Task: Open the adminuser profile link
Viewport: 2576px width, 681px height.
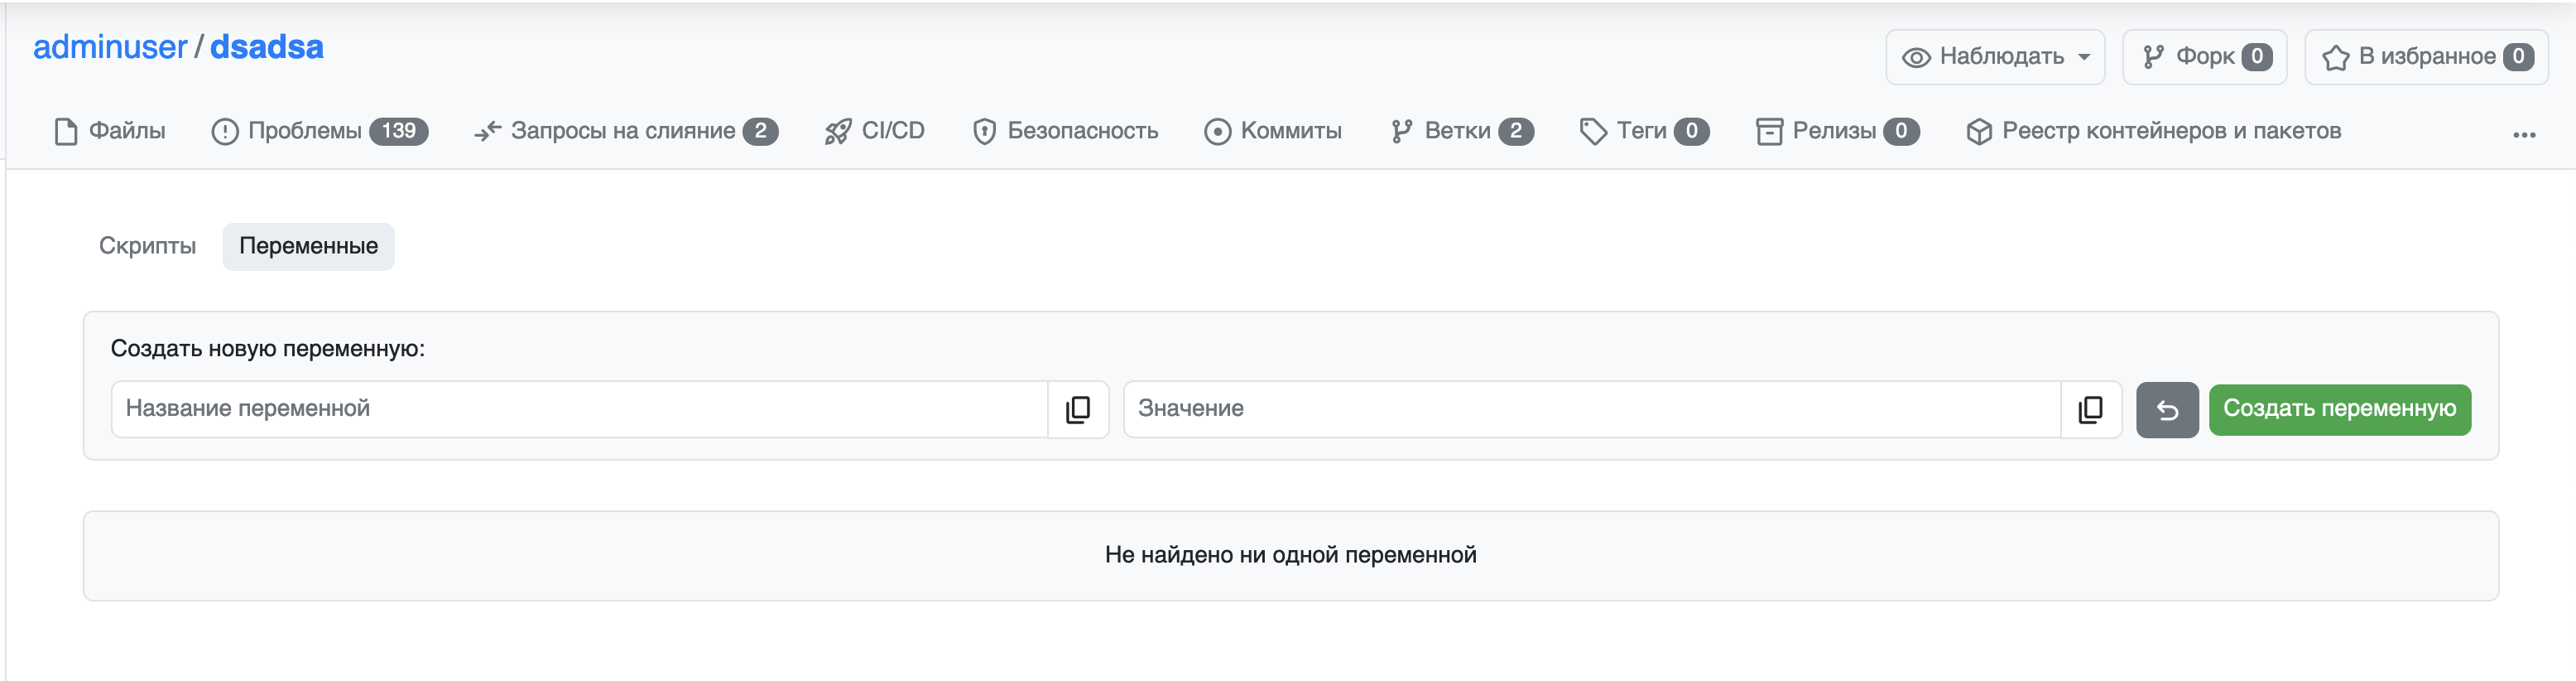Action: tap(110, 47)
